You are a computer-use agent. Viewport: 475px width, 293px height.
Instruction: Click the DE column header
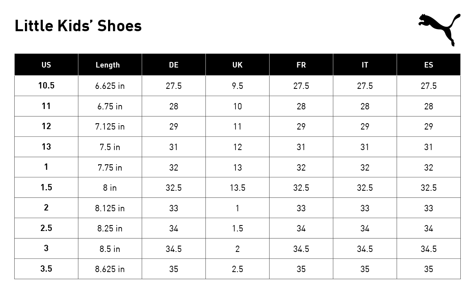coord(174,65)
